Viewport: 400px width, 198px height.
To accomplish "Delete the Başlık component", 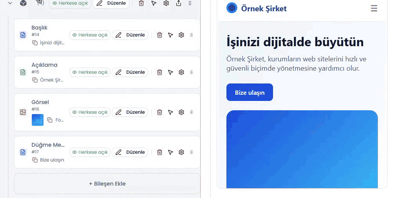I will (x=160, y=35).
